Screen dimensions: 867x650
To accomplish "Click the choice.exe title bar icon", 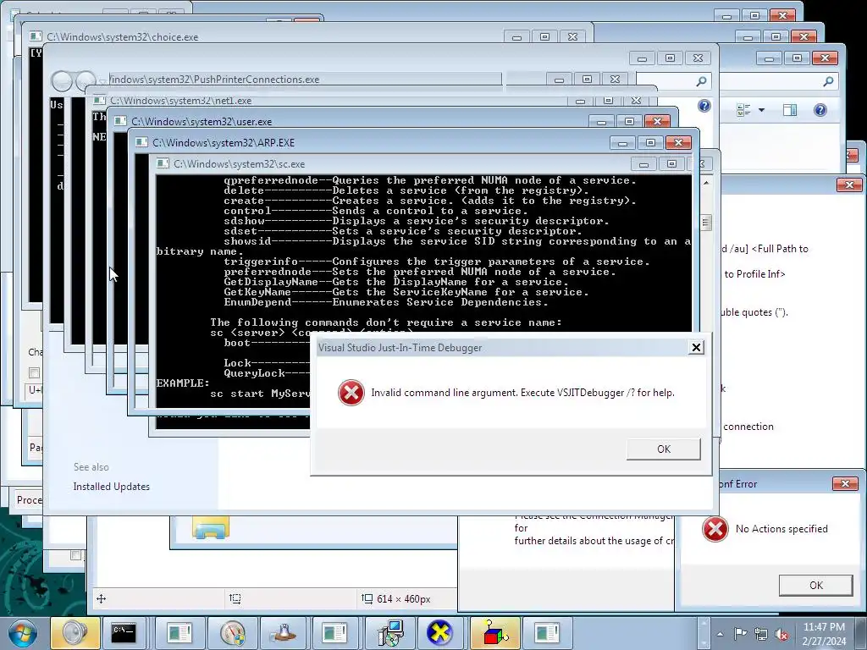I will (36, 36).
